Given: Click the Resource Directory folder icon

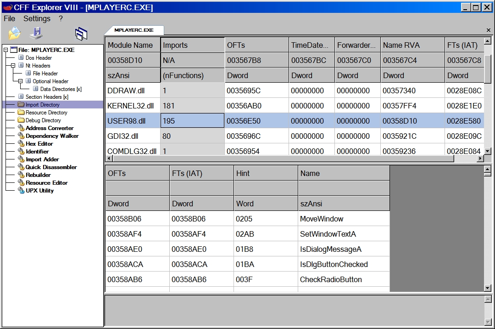Looking at the screenshot, I should click(x=21, y=112).
